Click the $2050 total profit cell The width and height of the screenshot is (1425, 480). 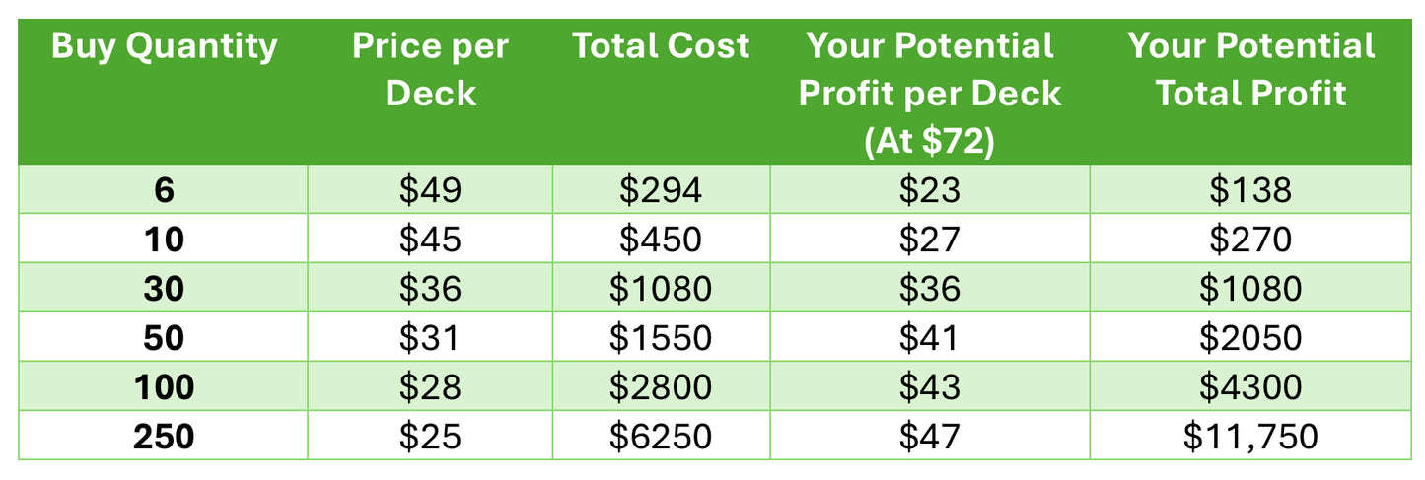pos(1249,337)
